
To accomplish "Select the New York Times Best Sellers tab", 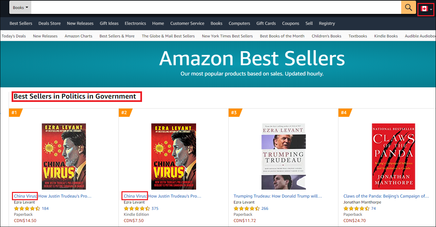I will coord(227,36).
